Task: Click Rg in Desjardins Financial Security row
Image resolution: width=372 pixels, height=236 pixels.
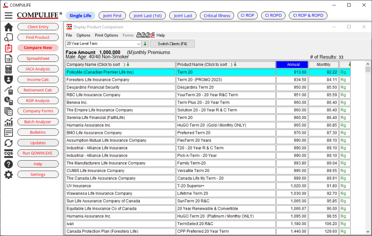Action: (x=343, y=87)
